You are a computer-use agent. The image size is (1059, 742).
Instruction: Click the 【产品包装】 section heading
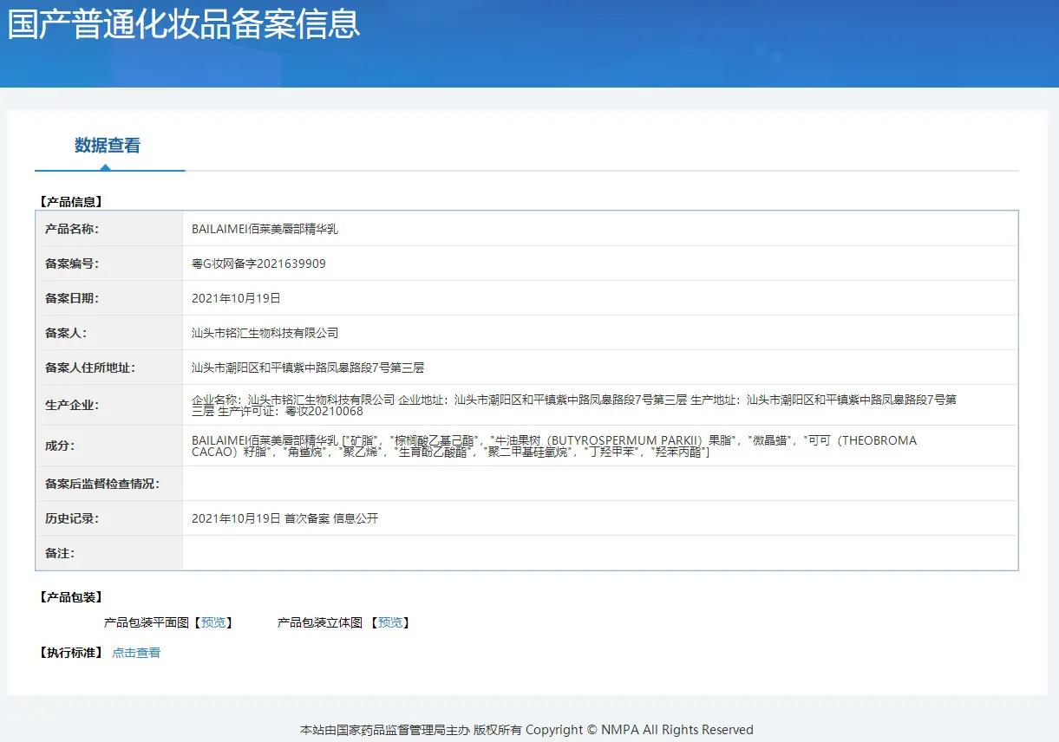71,597
